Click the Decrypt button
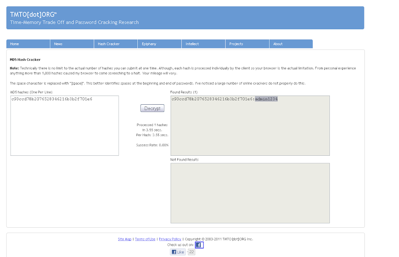The image size is (399, 257). tap(152, 108)
